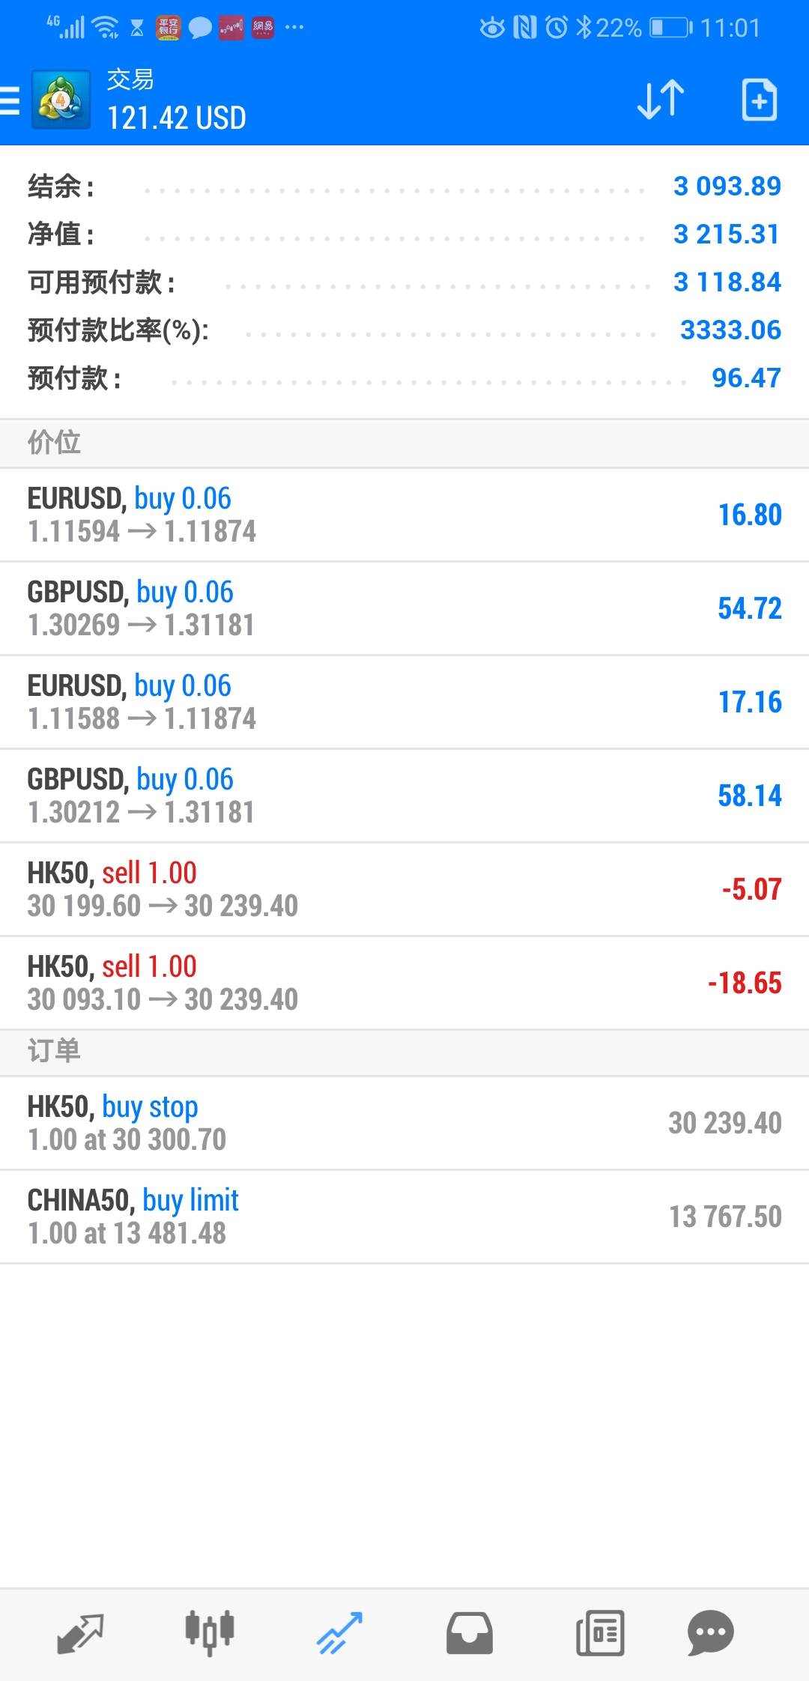Expand EURUSD buy position opened at 1.11594
The image size is (809, 1681).
tap(404, 515)
